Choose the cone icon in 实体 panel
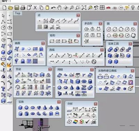 point(45,108)
